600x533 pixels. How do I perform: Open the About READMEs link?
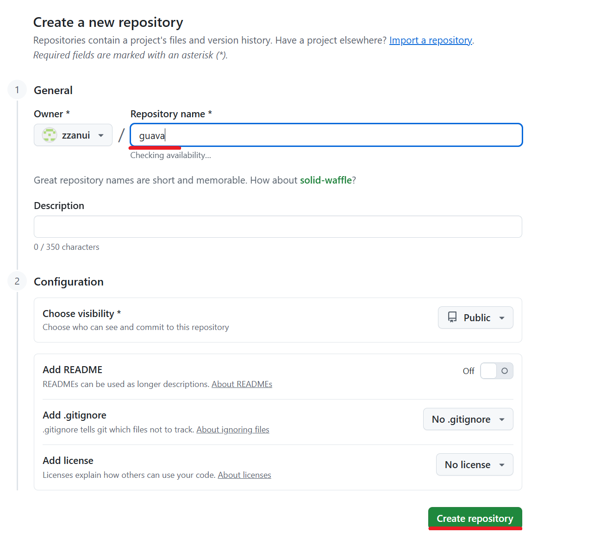click(242, 384)
